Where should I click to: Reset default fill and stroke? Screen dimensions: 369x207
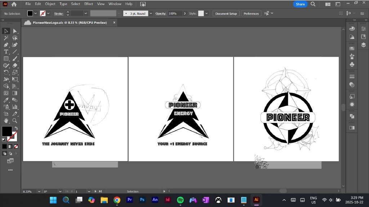click(4, 140)
